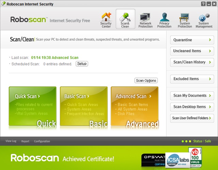The image size is (218, 170).
Task: Open View Log in bottom bar
Action: pos(11,141)
